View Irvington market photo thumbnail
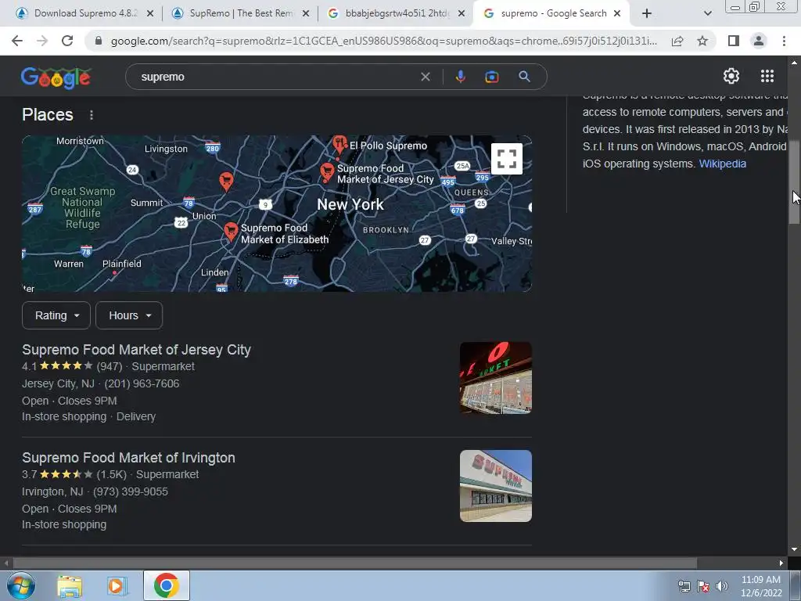 pyautogui.click(x=495, y=485)
